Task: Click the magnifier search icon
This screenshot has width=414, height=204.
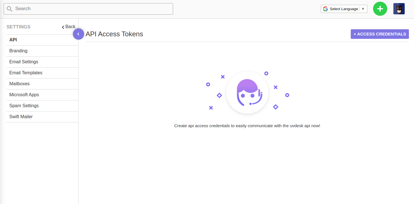Action: click(10, 9)
